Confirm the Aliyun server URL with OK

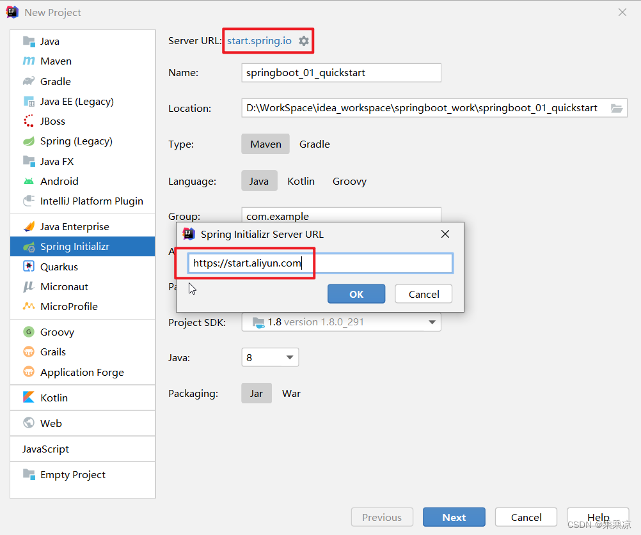[x=356, y=293]
